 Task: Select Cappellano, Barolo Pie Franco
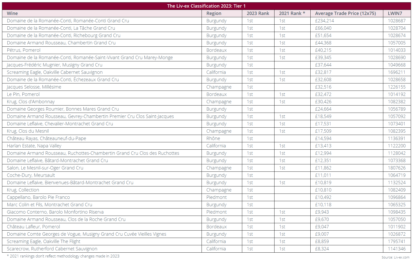click(x=38, y=197)
